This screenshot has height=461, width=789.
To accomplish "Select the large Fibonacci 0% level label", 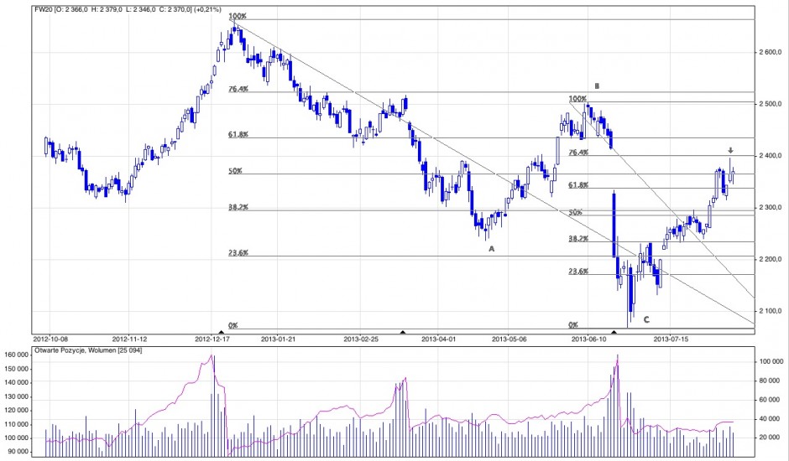I will 233,325.
